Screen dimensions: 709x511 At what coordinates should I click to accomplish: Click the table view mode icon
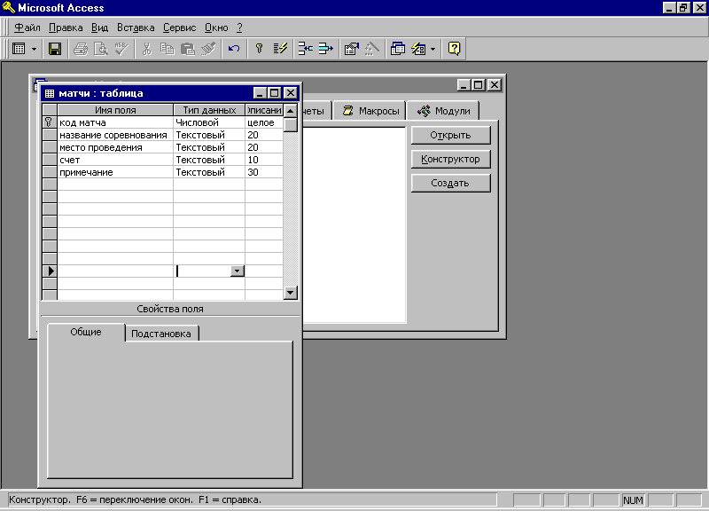19,49
